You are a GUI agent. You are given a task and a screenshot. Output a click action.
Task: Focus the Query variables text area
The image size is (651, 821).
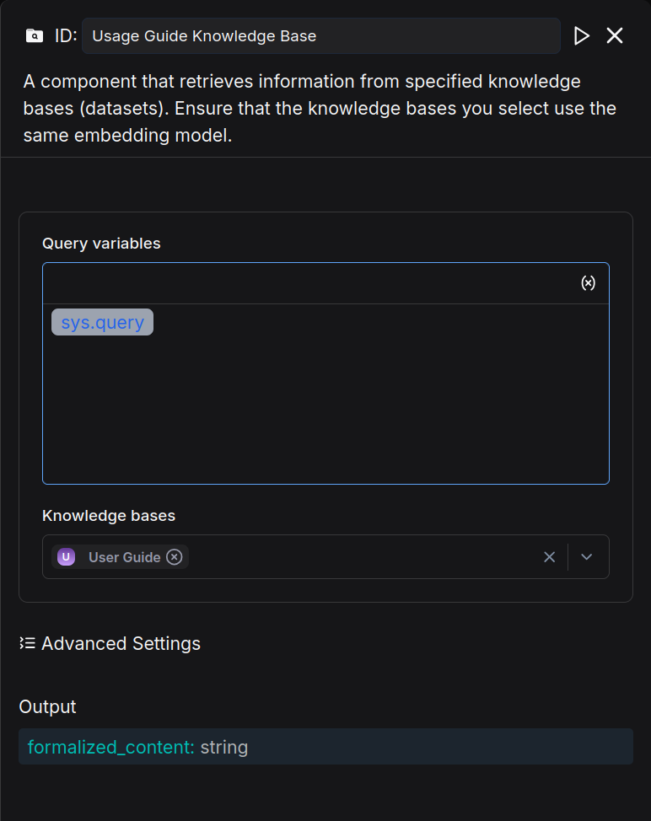[325, 405]
